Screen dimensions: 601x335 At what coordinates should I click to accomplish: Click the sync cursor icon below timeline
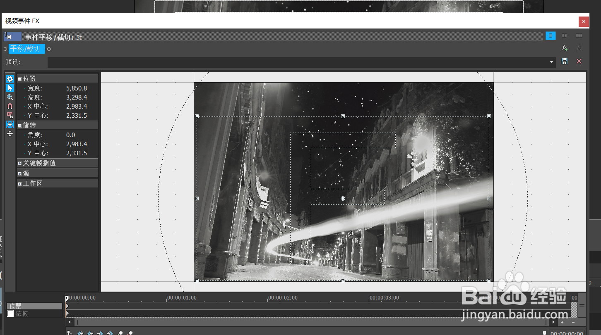[x=70, y=333]
